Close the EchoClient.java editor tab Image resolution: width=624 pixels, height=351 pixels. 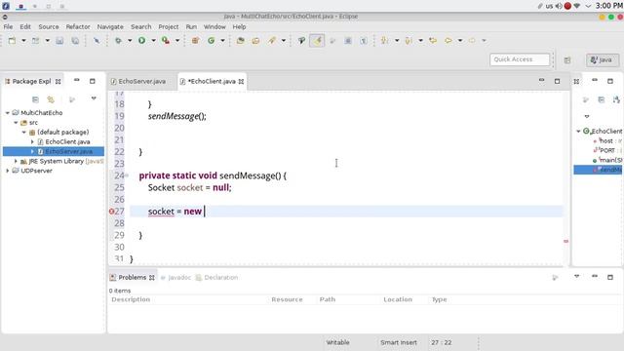(x=241, y=82)
